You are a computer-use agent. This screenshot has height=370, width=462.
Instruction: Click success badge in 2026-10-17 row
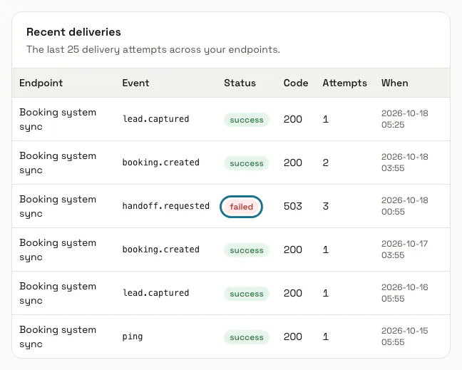pyautogui.click(x=247, y=250)
